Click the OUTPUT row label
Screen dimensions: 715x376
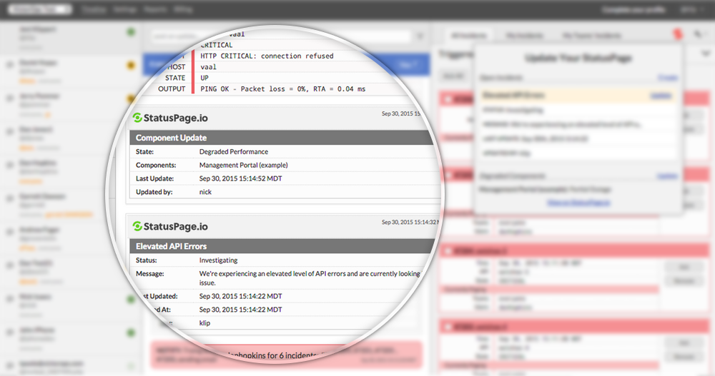pyautogui.click(x=172, y=88)
